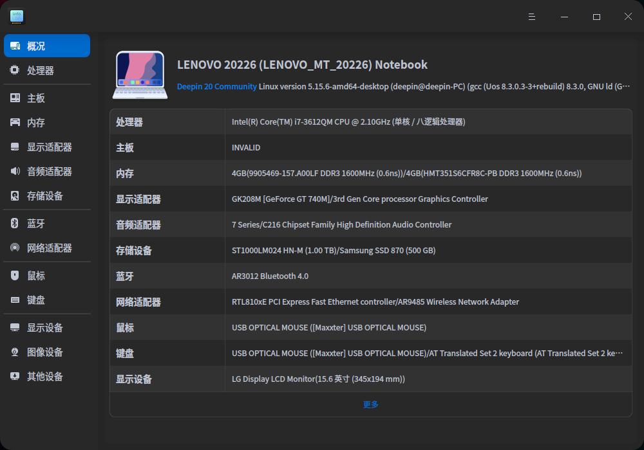Image resolution: width=644 pixels, height=450 pixels.
Task: Open the 显示适配器 (Display Adapter) icon
Action: point(14,147)
